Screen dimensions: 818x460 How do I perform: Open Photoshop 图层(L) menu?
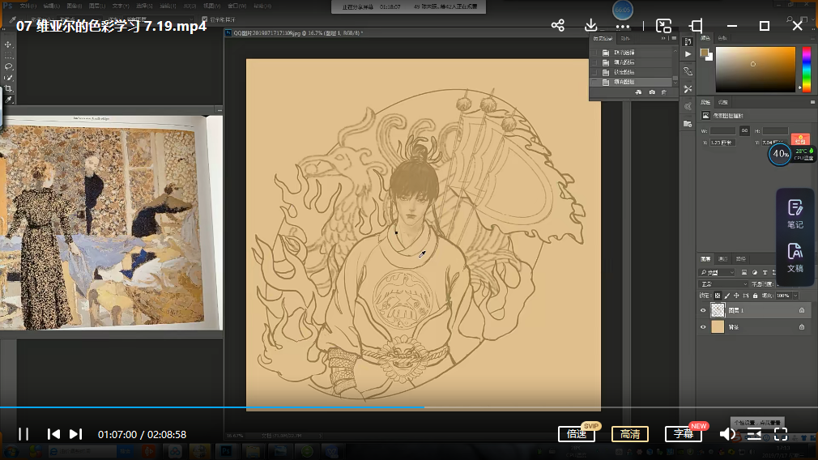click(x=97, y=6)
